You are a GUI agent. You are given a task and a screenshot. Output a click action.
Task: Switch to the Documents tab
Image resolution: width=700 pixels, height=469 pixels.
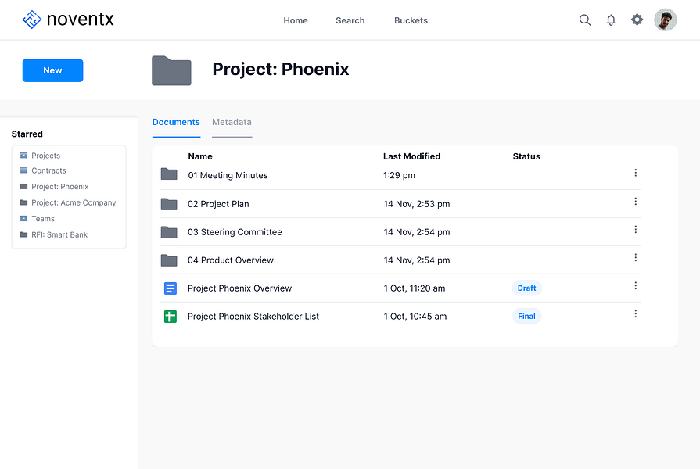click(x=176, y=122)
